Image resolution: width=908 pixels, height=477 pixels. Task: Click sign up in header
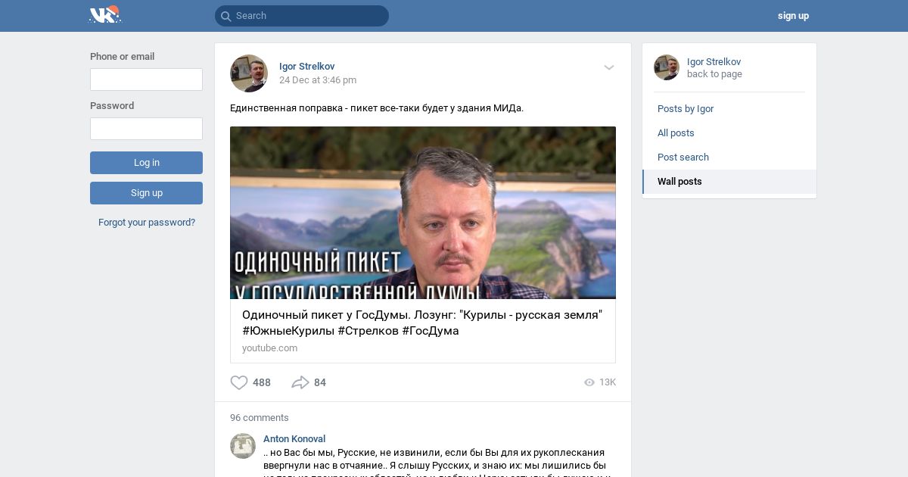(x=793, y=16)
